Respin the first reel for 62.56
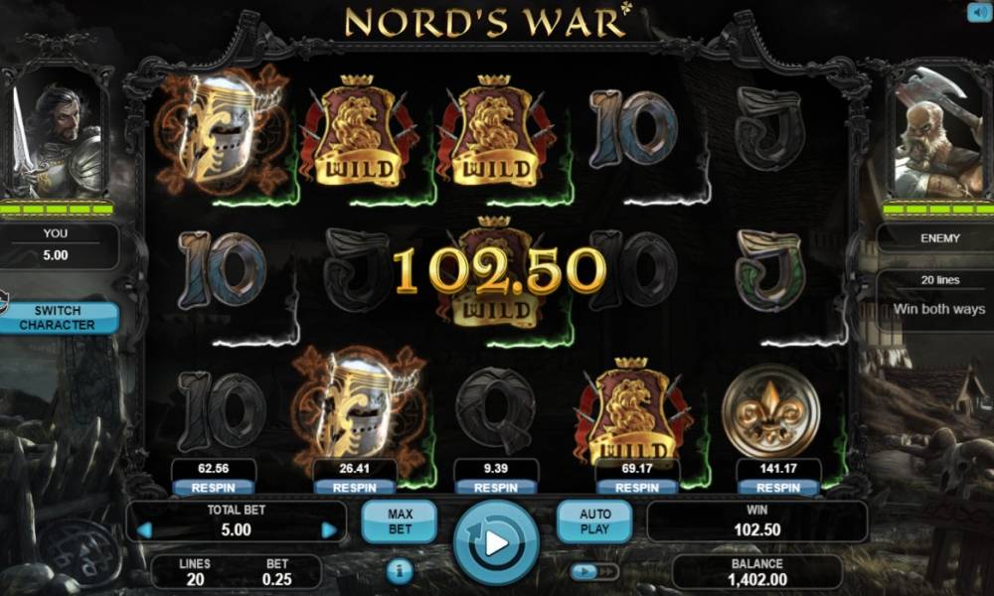The width and height of the screenshot is (994, 596). click(214, 487)
